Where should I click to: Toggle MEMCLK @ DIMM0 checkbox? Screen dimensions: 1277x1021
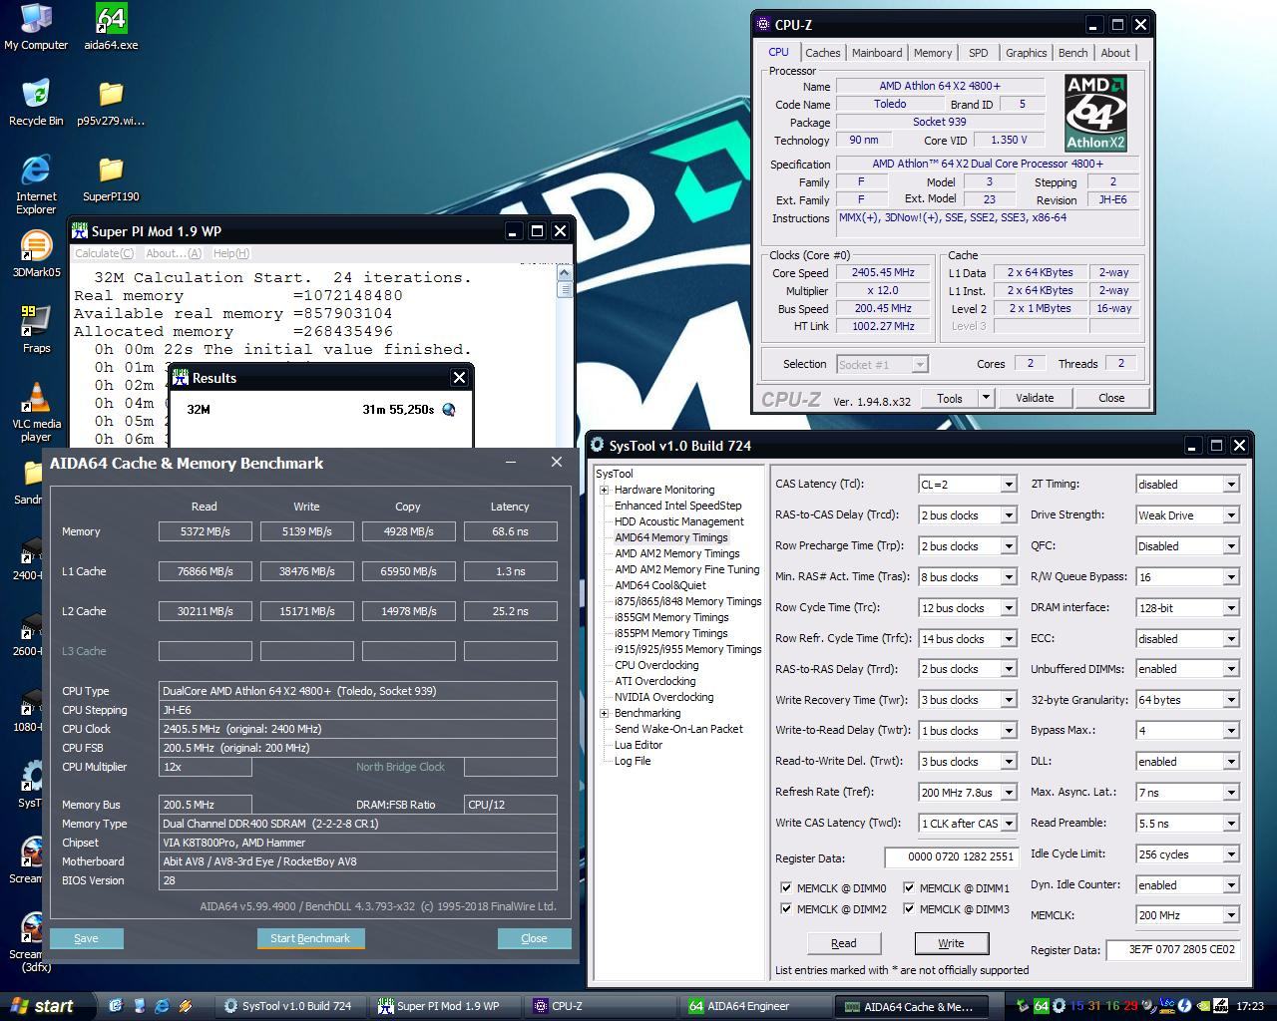pyautogui.click(x=786, y=887)
